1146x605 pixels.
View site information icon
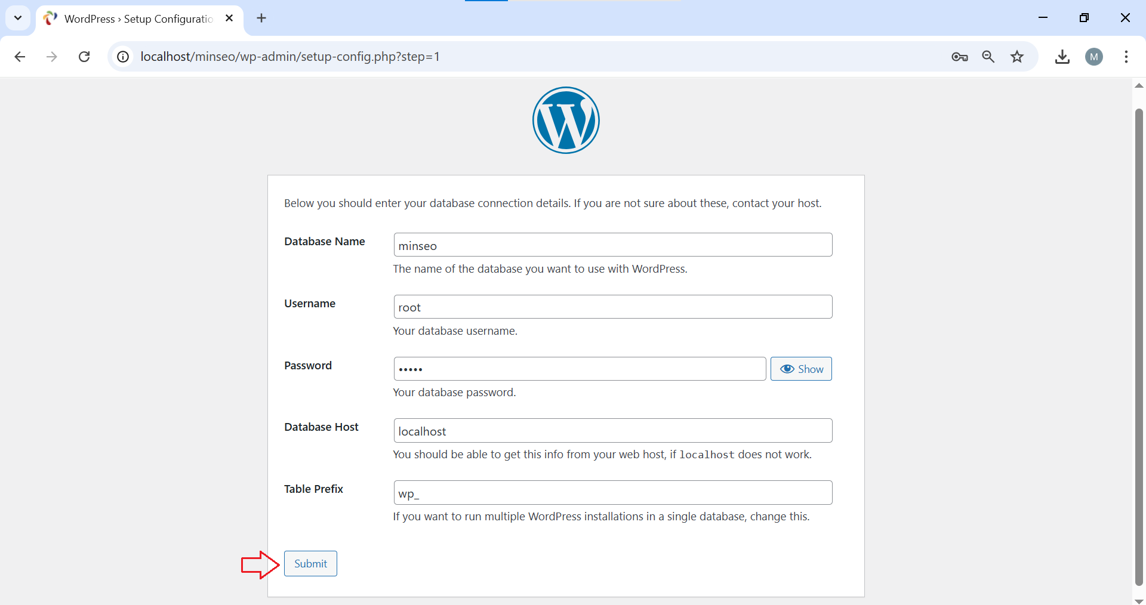click(123, 57)
